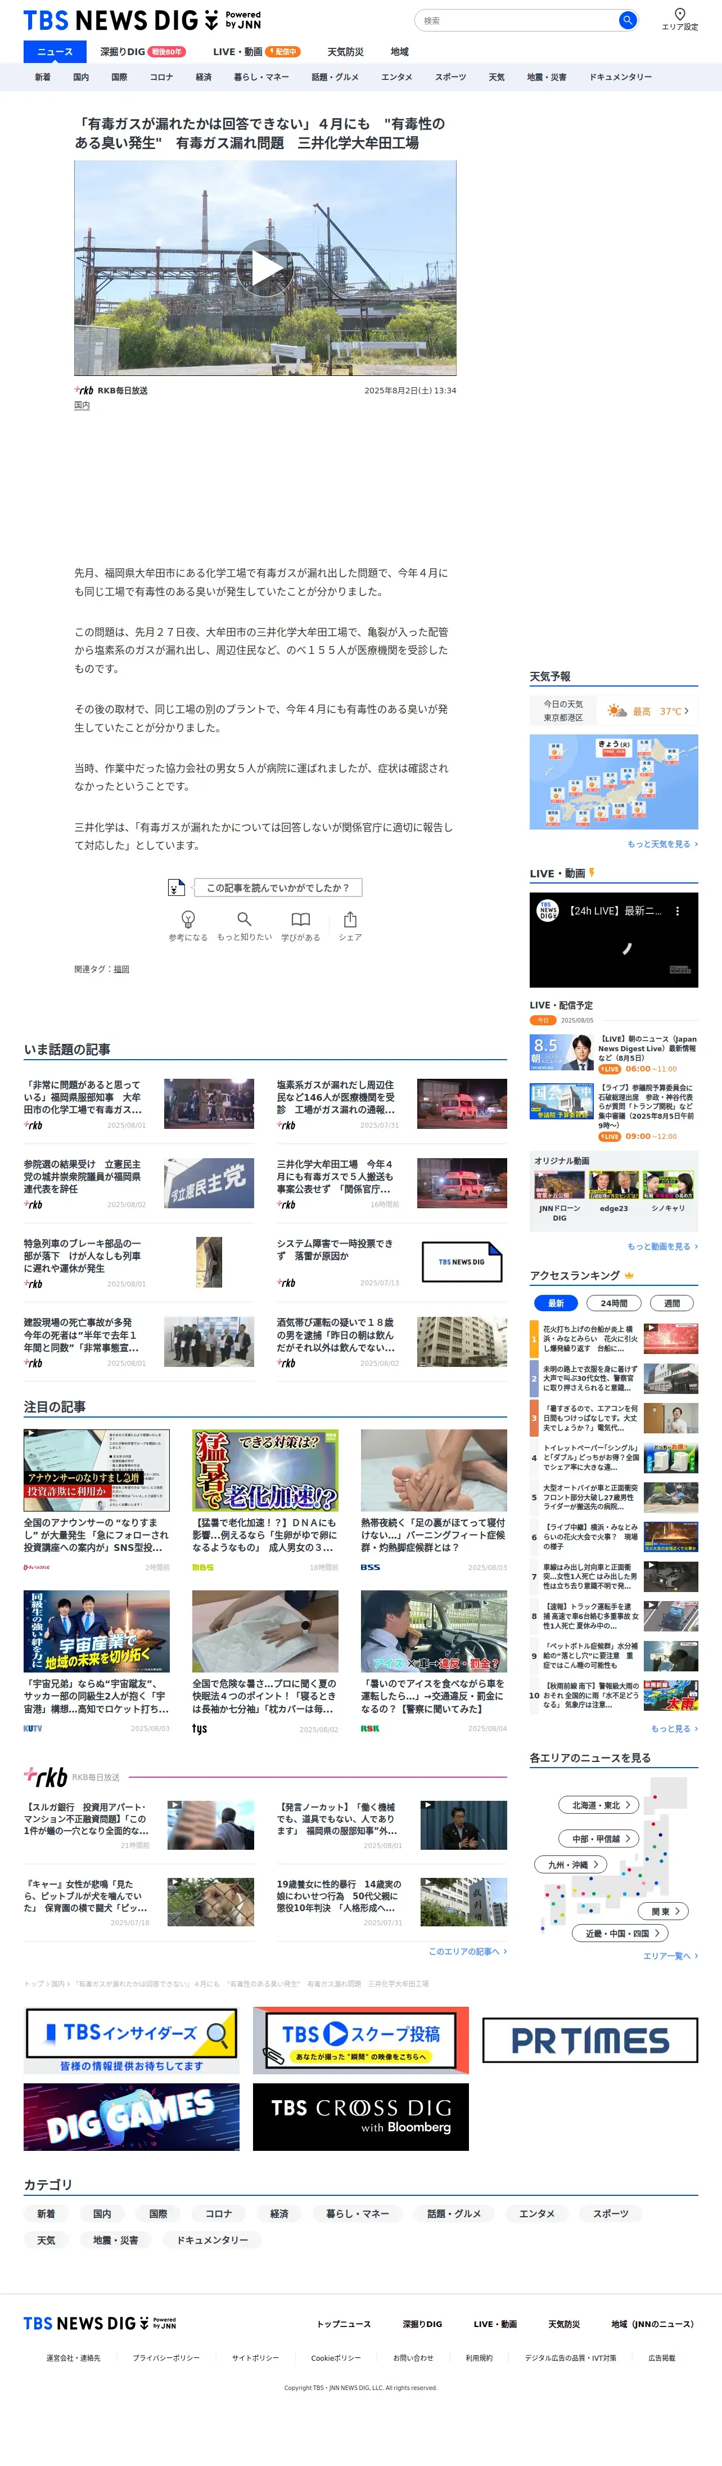Select the 地域 main tab
722x2466 pixels.
pos(400,52)
